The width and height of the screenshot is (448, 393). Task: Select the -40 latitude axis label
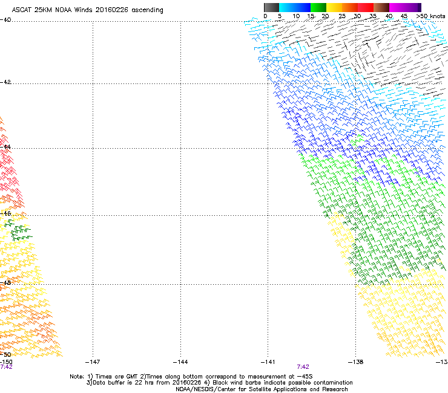pyautogui.click(x=5, y=20)
